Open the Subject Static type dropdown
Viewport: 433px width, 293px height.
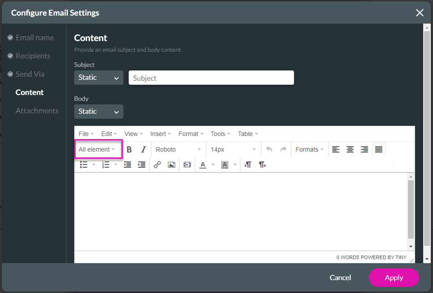98,77
